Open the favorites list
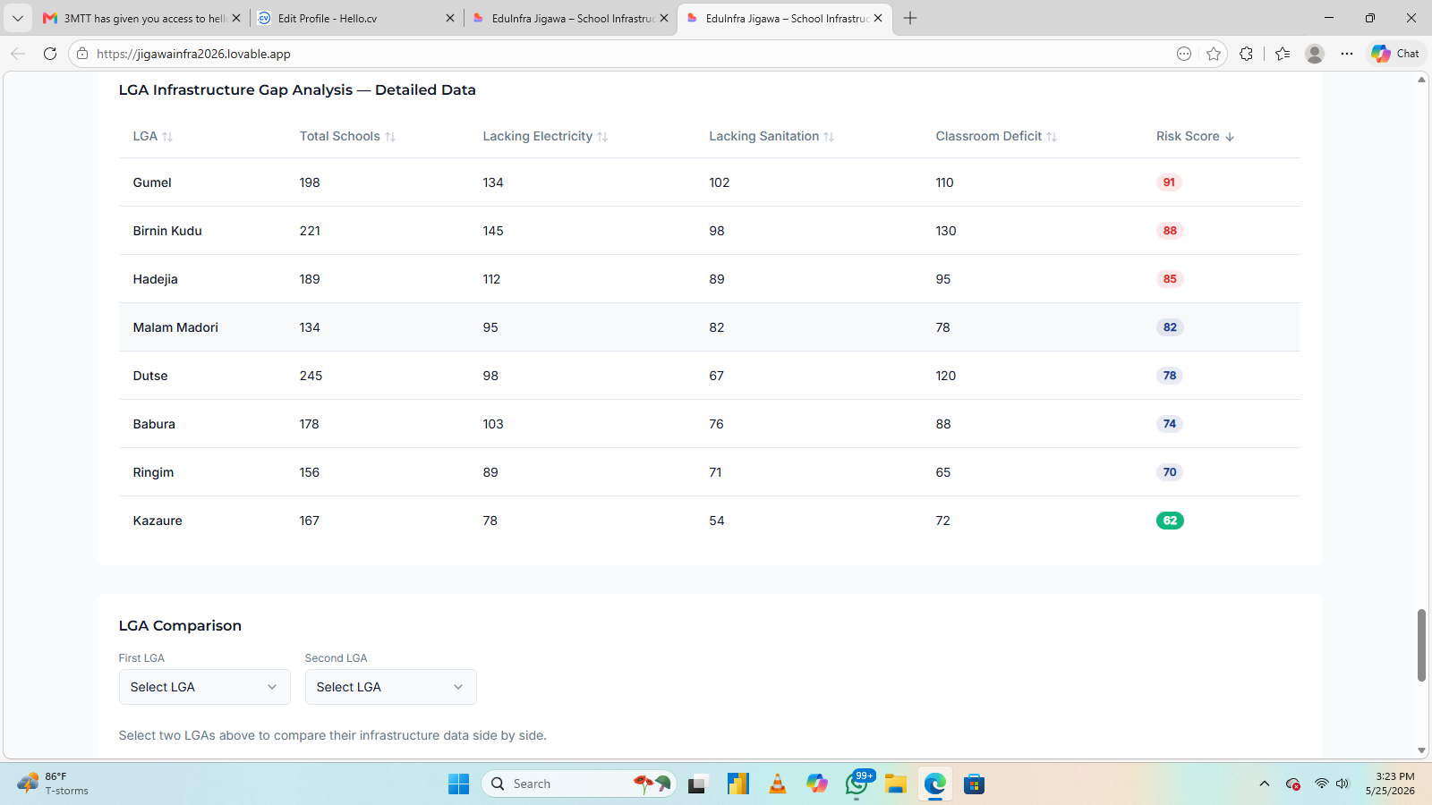The width and height of the screenshot is (1432, 805). [x=1283, y=54]
